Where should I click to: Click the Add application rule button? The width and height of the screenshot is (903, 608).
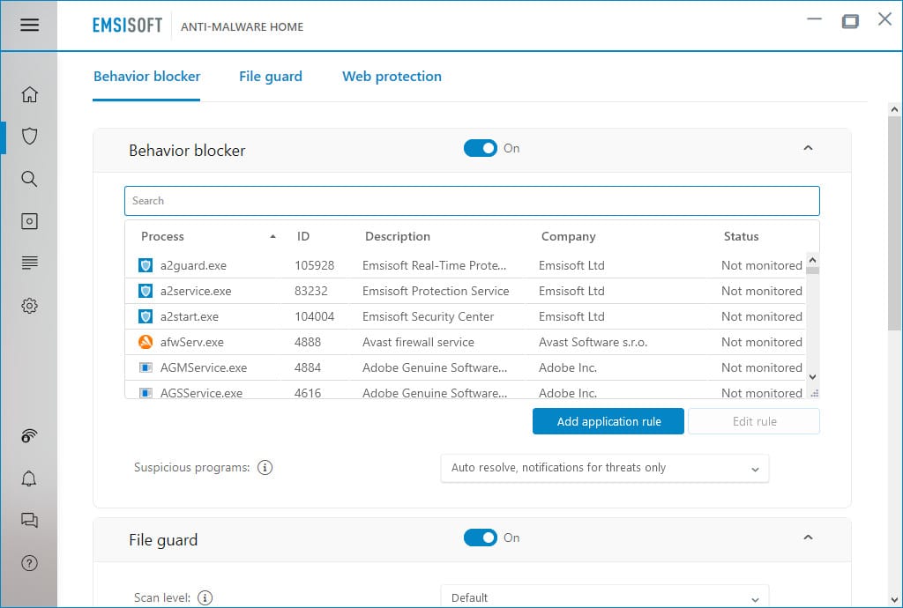(608, 421)
